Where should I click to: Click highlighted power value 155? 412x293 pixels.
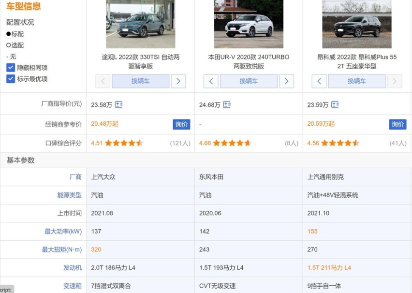[x=312, y=231]
